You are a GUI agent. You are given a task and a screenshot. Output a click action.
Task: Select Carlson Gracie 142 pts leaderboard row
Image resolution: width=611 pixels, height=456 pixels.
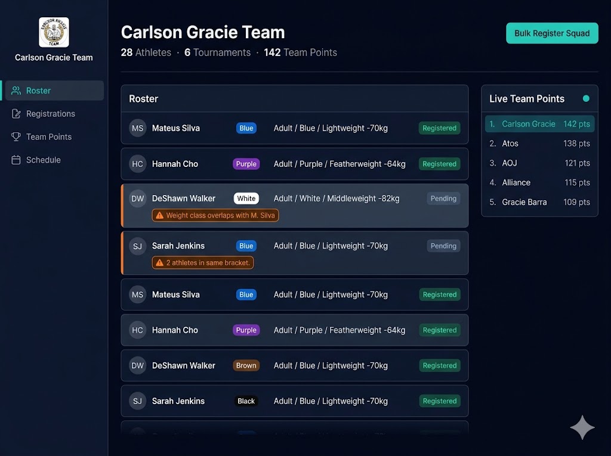tap(539, 124)
